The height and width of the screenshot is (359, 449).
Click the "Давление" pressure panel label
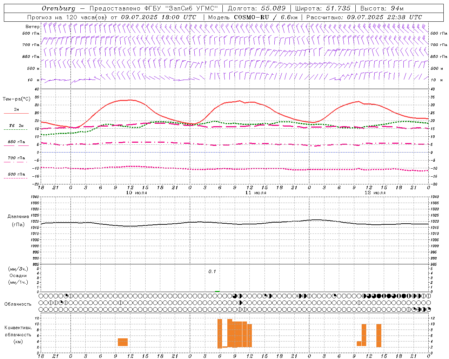coord(18,217)
